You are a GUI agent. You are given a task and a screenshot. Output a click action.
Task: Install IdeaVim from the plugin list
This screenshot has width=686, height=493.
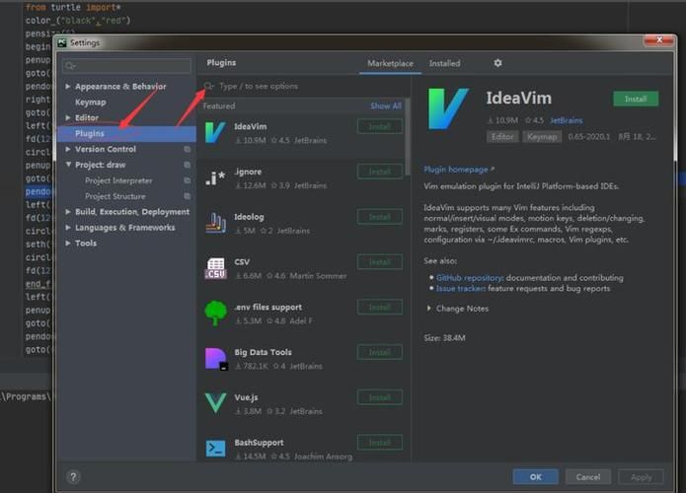point(380,127)
